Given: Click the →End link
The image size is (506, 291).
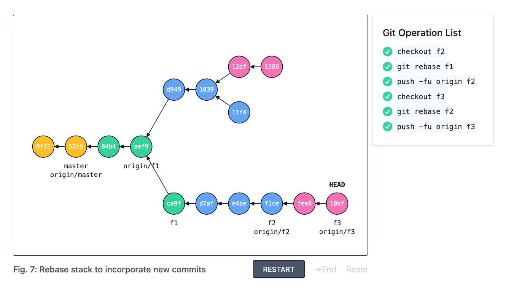Looking at the screenshot, I should 325,269.
